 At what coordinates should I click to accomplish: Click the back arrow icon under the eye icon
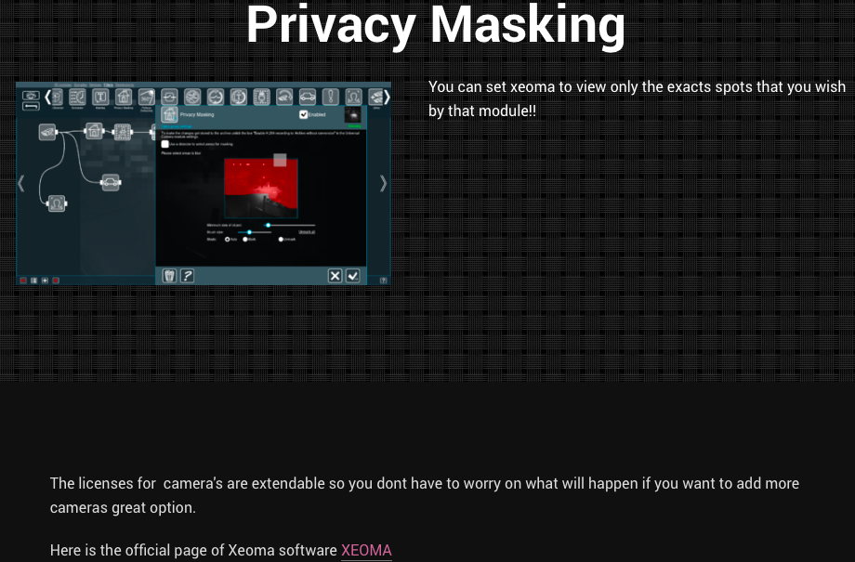pos(31,106)
